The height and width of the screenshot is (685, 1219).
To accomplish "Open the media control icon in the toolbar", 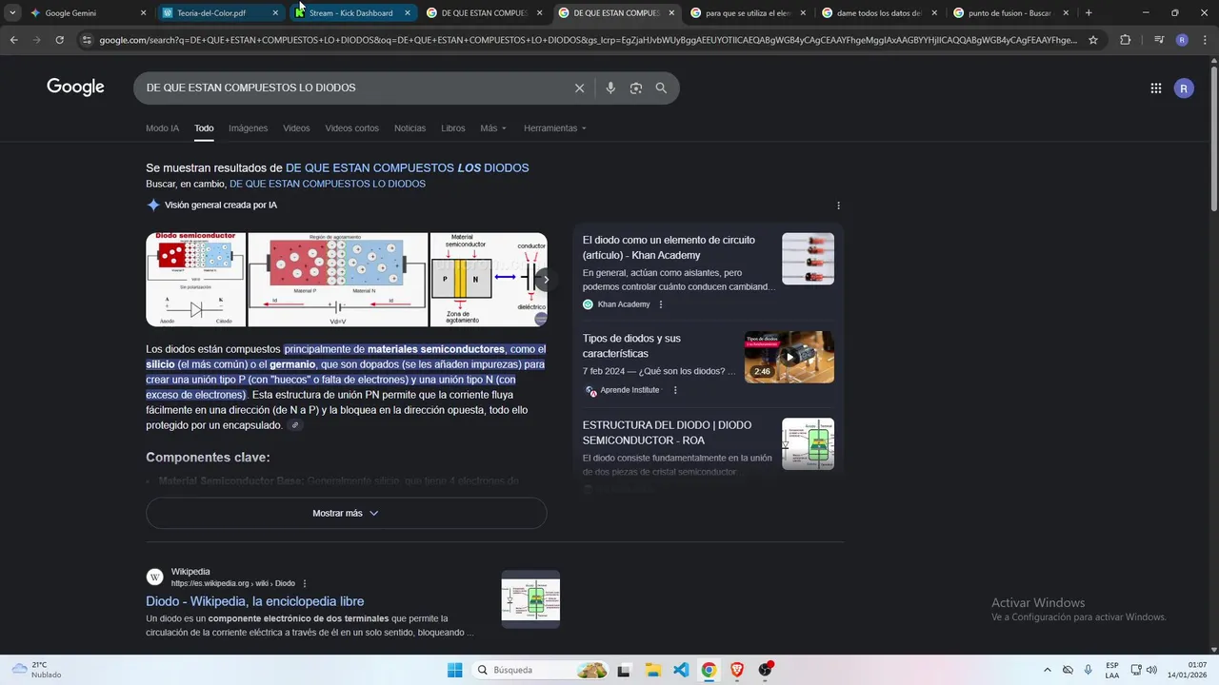I will (1158, 40).
